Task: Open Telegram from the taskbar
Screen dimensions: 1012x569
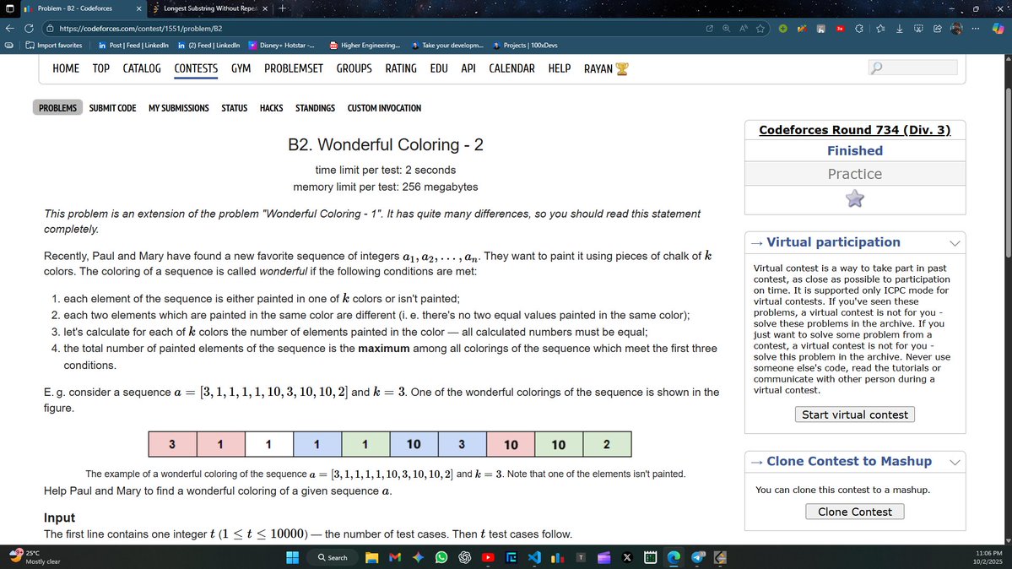Action: pyautogui.click(x=698, y=557)
